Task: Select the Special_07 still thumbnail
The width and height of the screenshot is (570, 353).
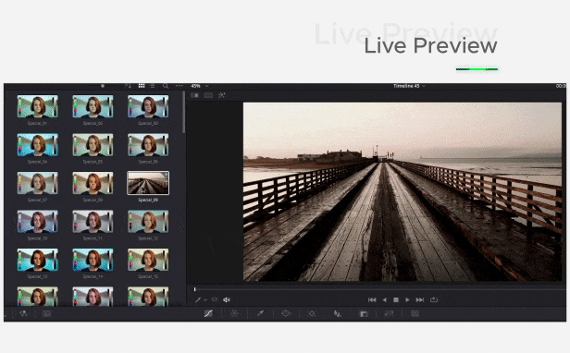Action: click(37, 183)
